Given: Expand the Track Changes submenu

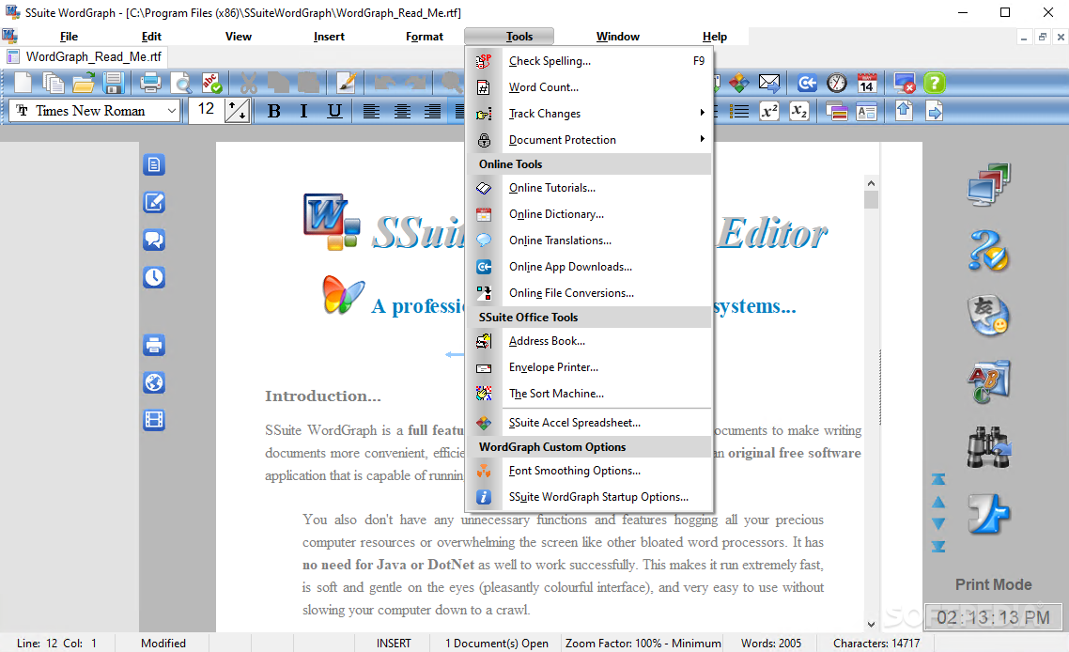Looking at the screenshot, I should pyautogui.click(x=590, y=114).
